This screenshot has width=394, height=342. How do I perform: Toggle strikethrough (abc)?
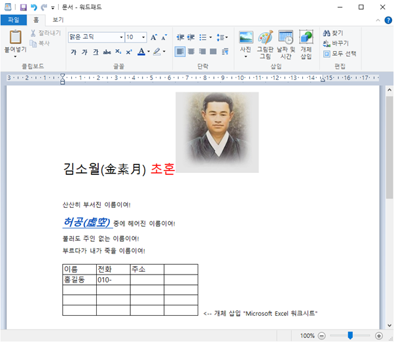point(107,52)
